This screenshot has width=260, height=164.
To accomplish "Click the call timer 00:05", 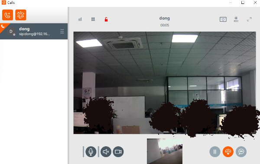I will pos(165,25).
